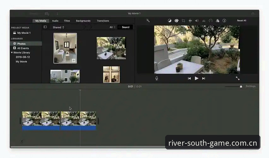Skip to next clip
Screen dimensions: 269x158
click(204, 78)
